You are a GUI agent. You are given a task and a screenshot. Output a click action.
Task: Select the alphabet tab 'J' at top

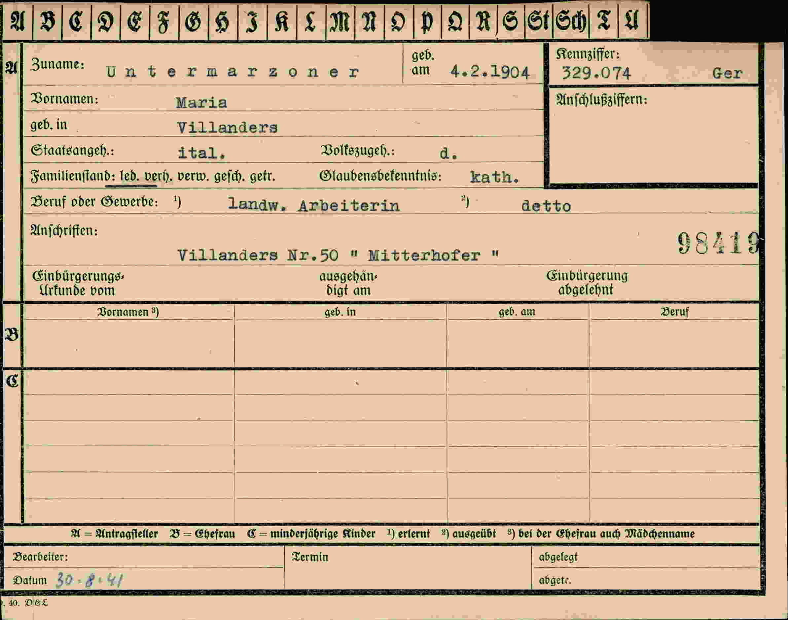tap(252, 21)
